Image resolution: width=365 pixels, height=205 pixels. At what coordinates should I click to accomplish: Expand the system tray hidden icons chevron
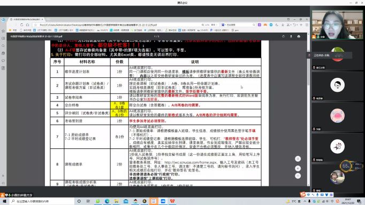[305, 201]
